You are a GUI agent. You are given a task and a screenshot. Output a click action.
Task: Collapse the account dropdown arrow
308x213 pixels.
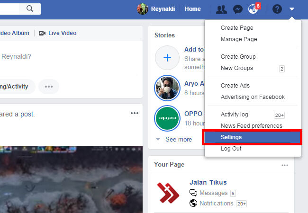[292, 9]
